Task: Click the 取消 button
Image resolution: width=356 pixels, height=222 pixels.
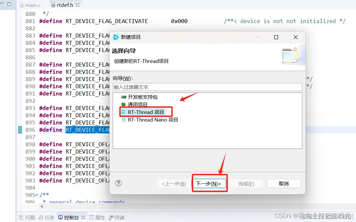Action: [284, 183]
